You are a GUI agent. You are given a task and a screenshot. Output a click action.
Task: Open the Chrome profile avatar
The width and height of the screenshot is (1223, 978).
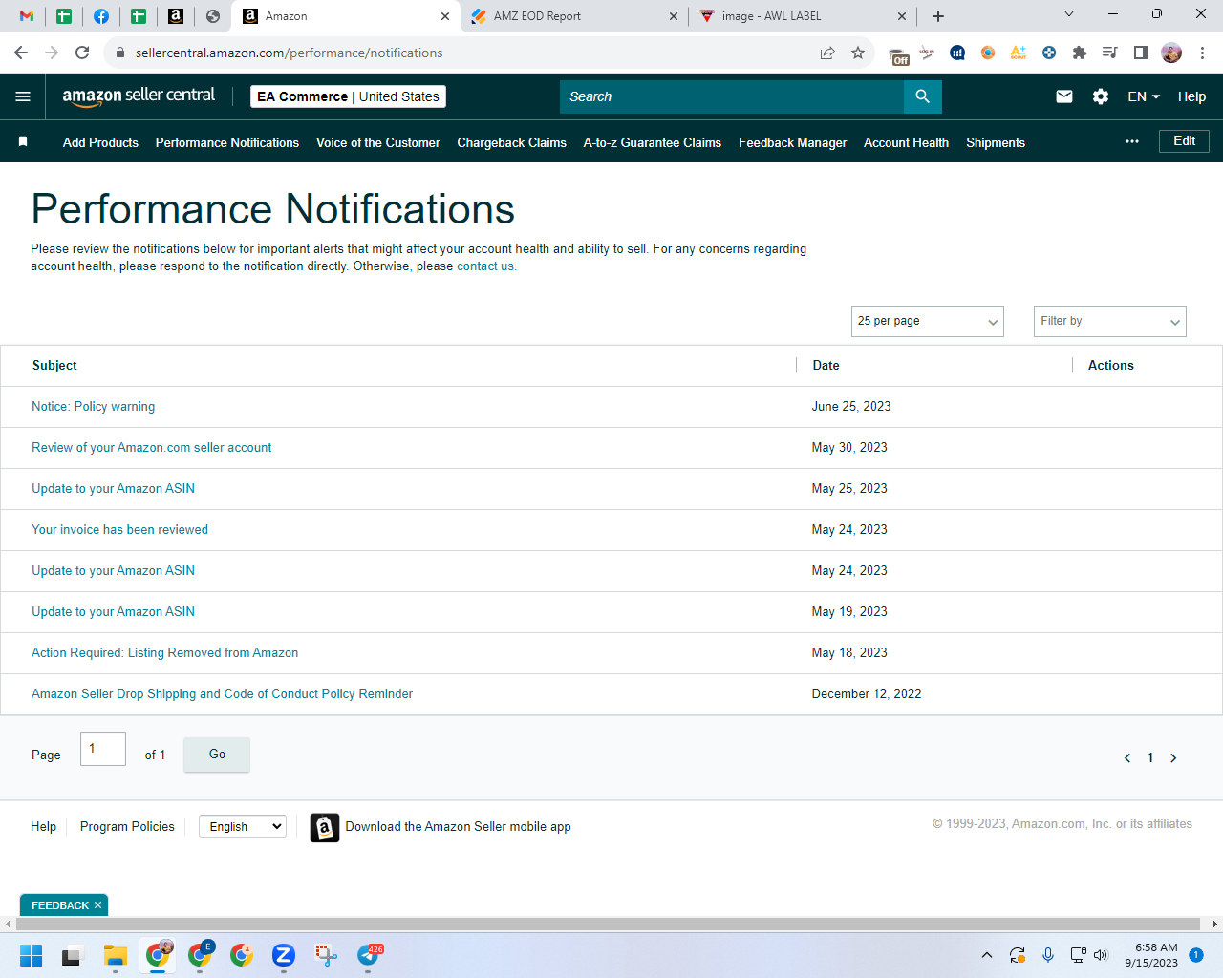coord(1171,53)
